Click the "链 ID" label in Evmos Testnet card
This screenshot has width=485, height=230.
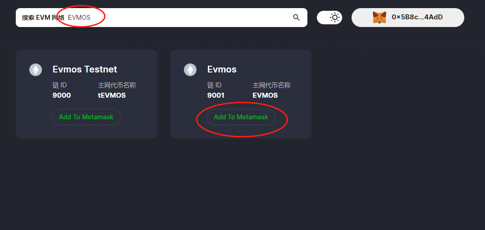point(60,85)
